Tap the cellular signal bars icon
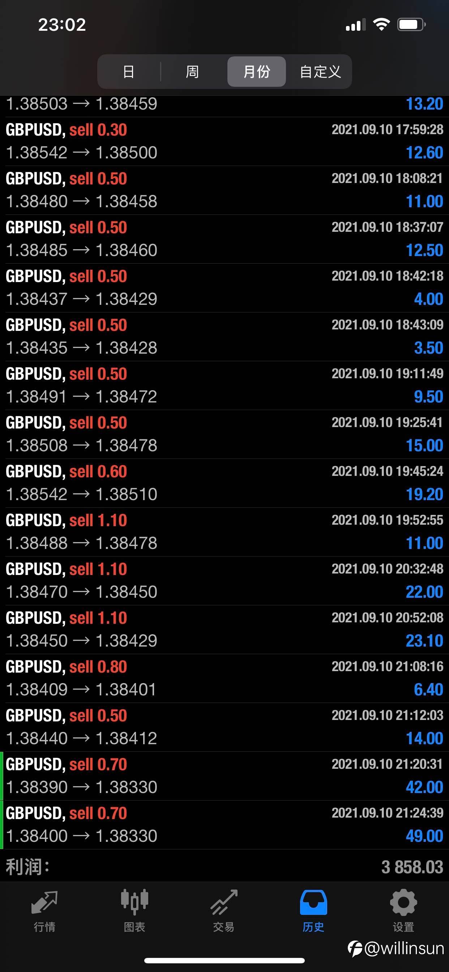The width and height of the screenshot is (449, 972). (x=355, y=25)
